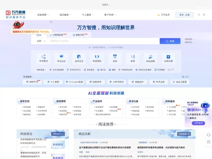This screenshot has width=212, height=159.
Task: Expand the 文献保障 menu
Action: click(43, 15)
